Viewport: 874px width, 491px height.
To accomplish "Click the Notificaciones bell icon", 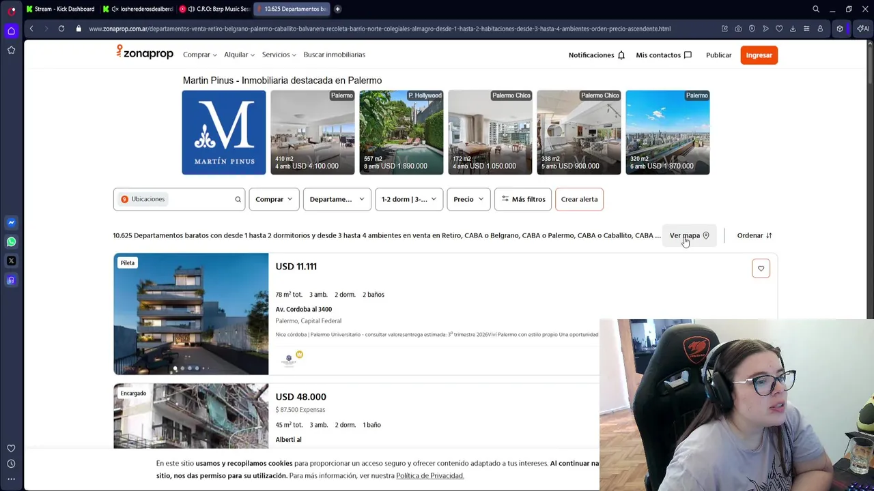I will tap(621, 55).
